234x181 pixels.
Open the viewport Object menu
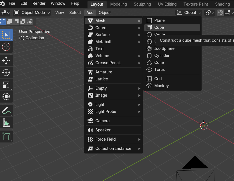pos(105,13)
